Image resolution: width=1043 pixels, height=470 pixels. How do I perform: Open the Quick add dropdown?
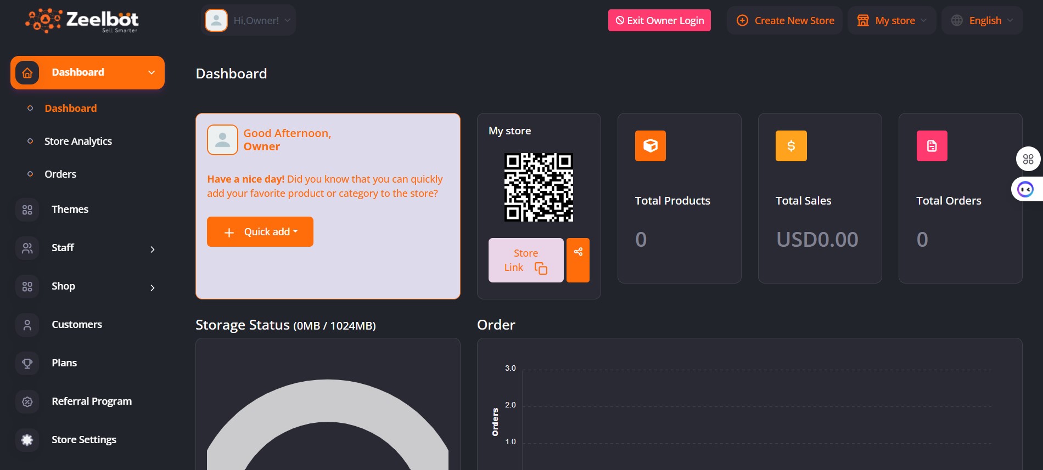coord(260,232)
